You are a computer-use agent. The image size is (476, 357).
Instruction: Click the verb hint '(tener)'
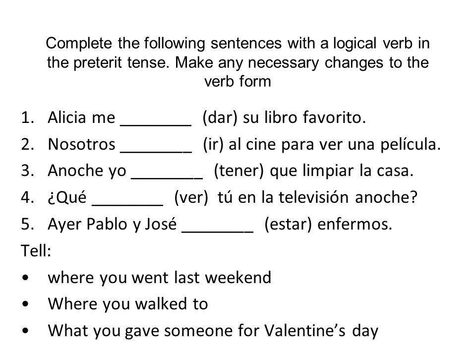click(239, 171)
